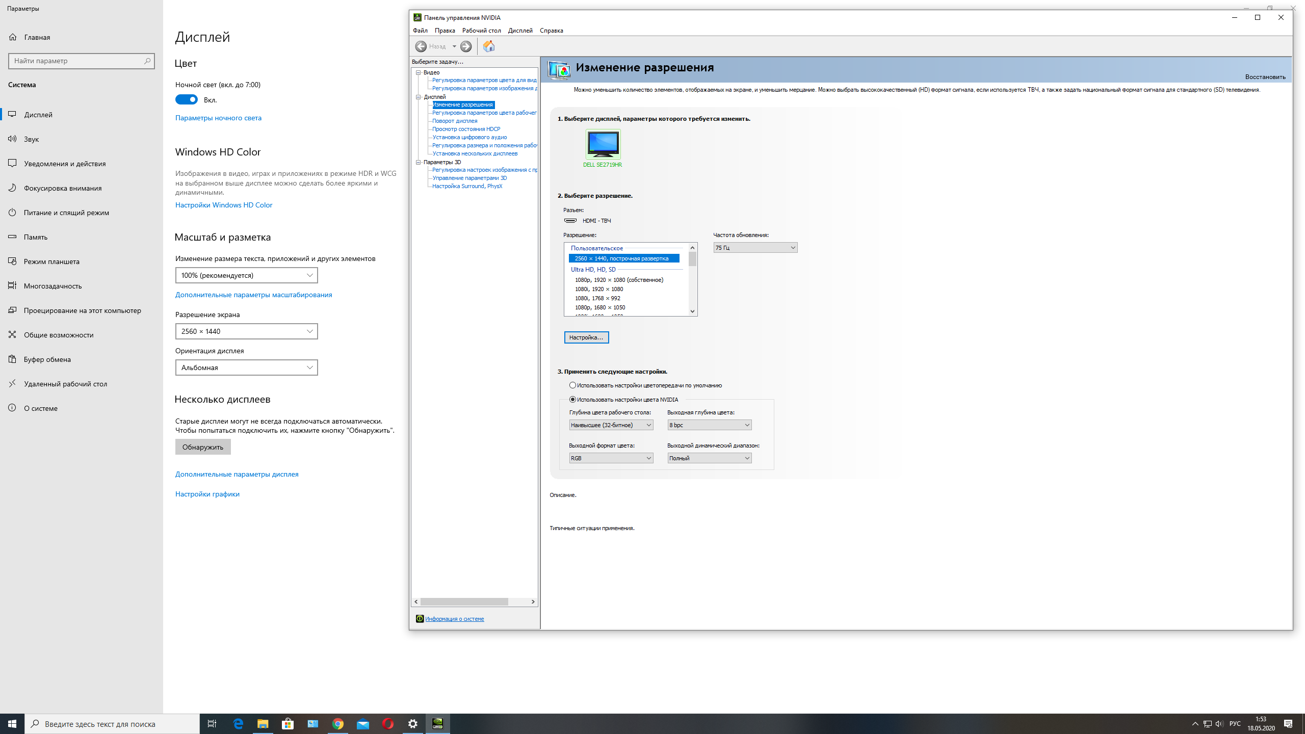Open Ориентация дисплея Альбомная dropdown
Image resolution: width=1305 pixels, height=734 pixels.
246,368
